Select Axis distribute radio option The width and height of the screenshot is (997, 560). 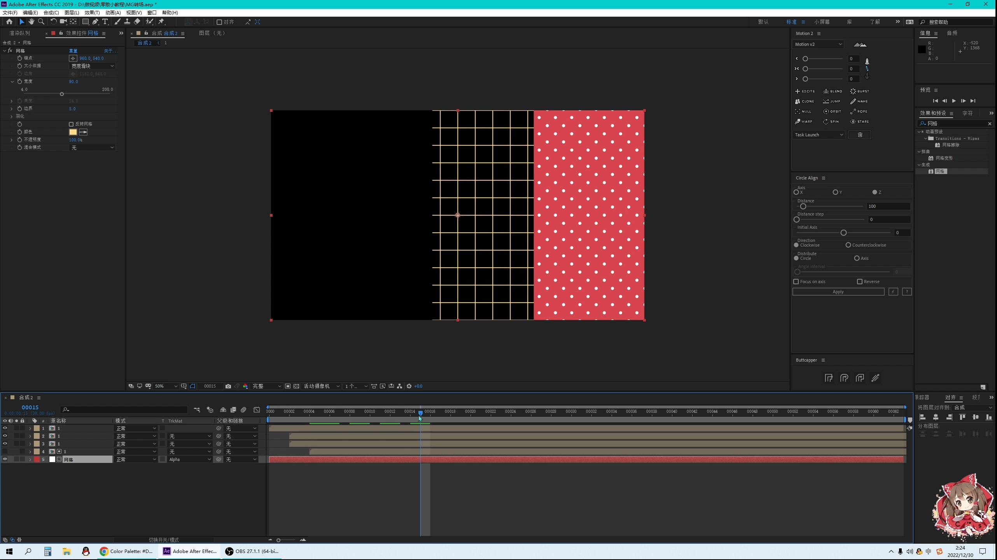coord(857,258)
